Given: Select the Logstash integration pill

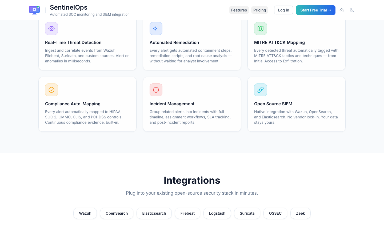Looking at the screenshot, I should tap(217, 213).
